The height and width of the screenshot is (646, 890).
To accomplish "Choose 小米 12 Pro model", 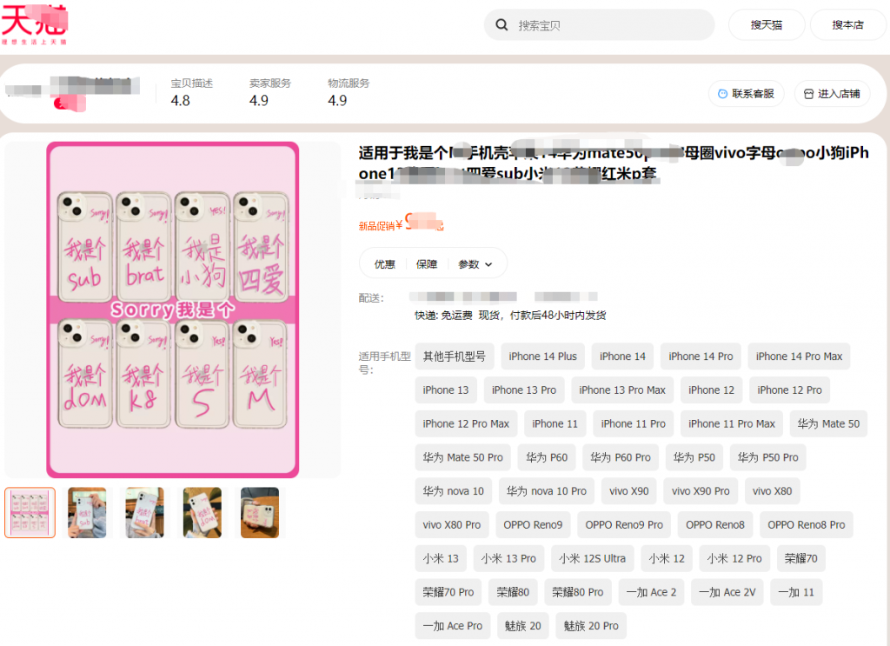I will (734, 558).
